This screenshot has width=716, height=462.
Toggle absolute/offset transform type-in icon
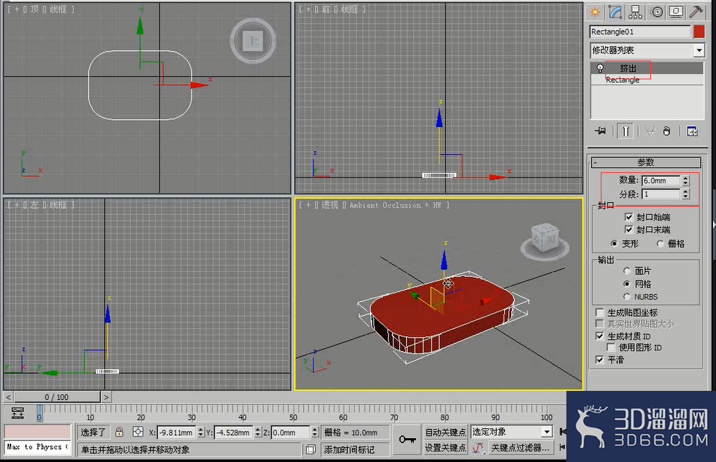point(138,432)
